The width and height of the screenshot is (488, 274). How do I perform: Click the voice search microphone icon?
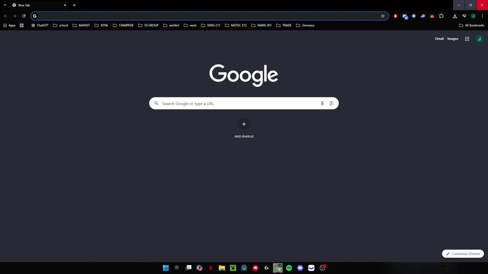[x=322, y=104]
